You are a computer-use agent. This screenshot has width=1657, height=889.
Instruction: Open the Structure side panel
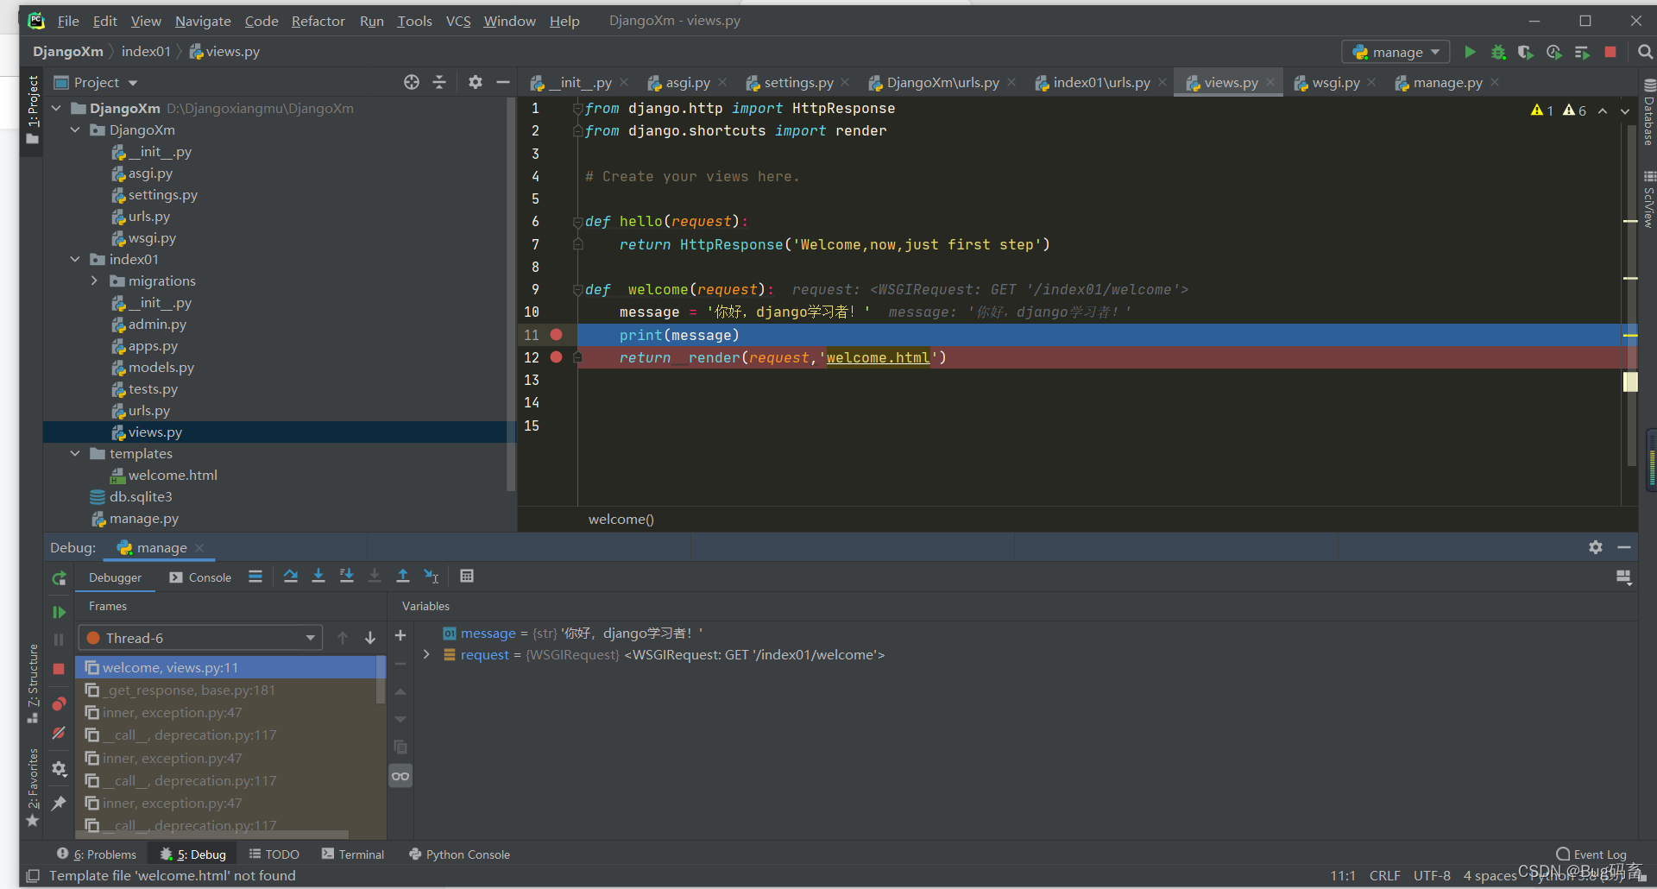(x=33, y=684)
